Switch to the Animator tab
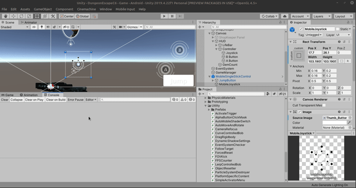This screenshot has height=188, width=356. (x=29, y=22)
